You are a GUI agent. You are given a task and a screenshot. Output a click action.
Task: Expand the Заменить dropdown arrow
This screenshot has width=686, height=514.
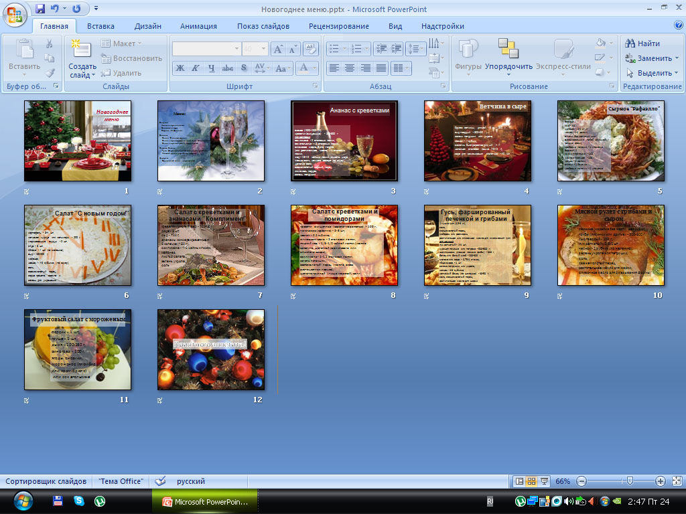point(676,58)
